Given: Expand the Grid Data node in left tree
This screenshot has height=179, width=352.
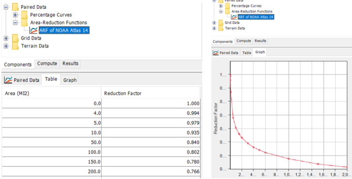Looking at the screenshot, I should coord(6,38).
